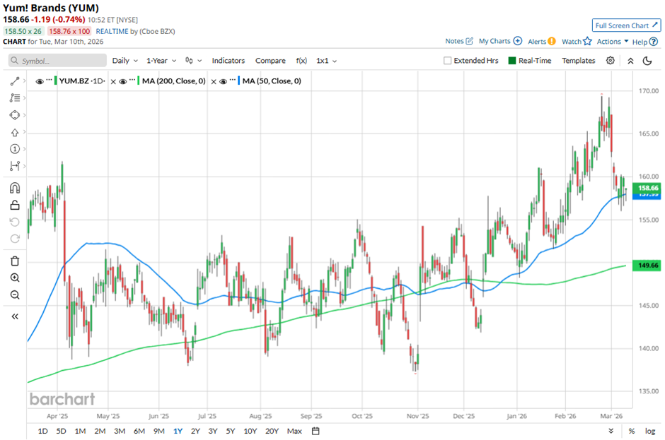This screenshot has height=440, width=665.
Task: Delete drawings with the trash icon
Action: click(x=14, y=261)
